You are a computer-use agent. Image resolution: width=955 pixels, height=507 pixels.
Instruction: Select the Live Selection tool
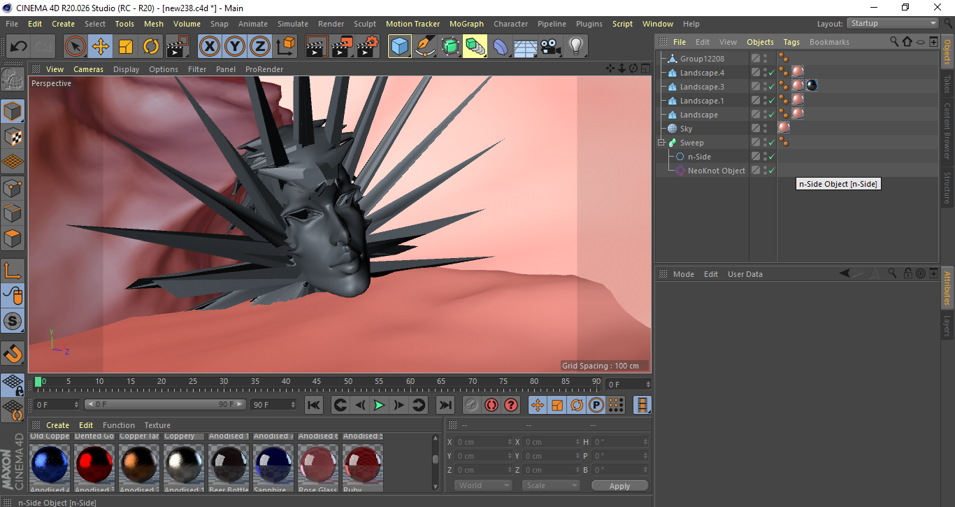76,47
